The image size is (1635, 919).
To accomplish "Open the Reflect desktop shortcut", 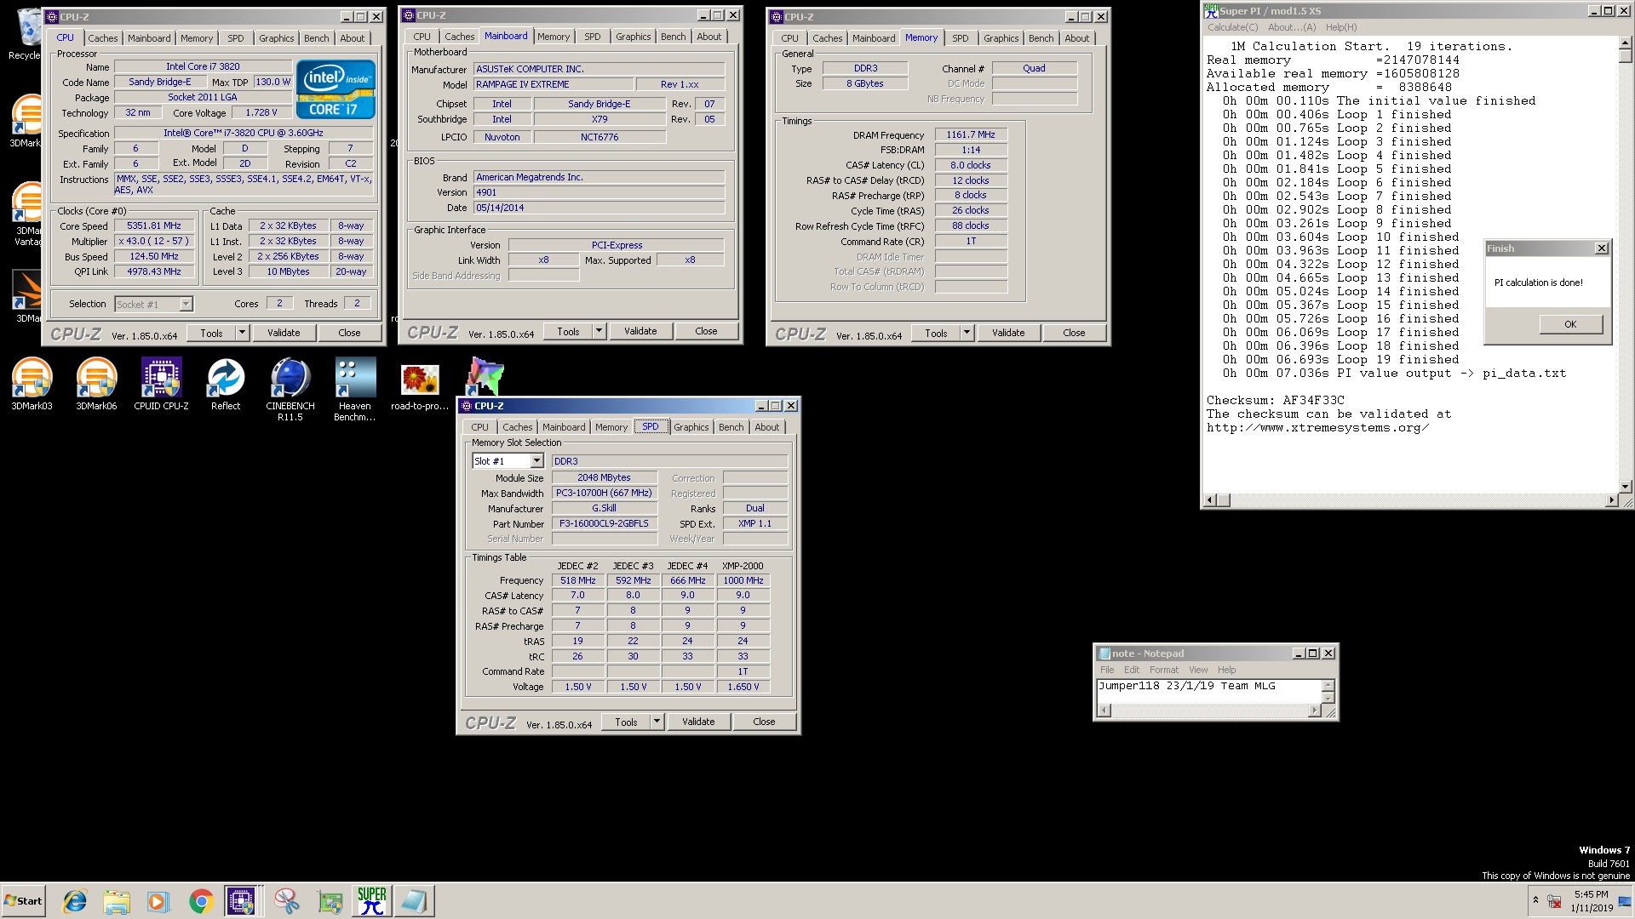I will (226, 384).
